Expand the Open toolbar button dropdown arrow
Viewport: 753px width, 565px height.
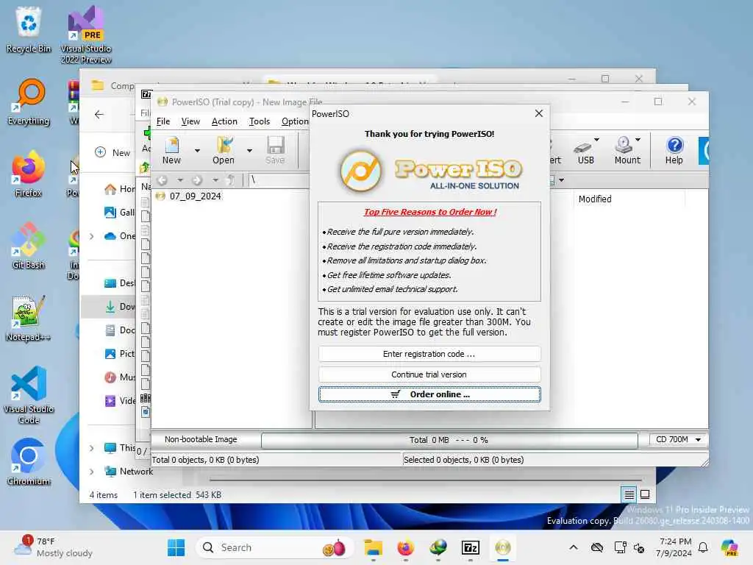249,150
